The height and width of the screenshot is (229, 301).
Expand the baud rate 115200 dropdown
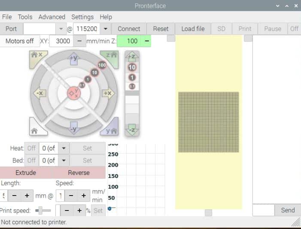coord(105,29)
